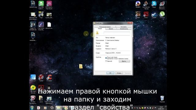Screen dimensions: 196x110
Task: Select the 'Общие' tab
Action: coord(100,29)
